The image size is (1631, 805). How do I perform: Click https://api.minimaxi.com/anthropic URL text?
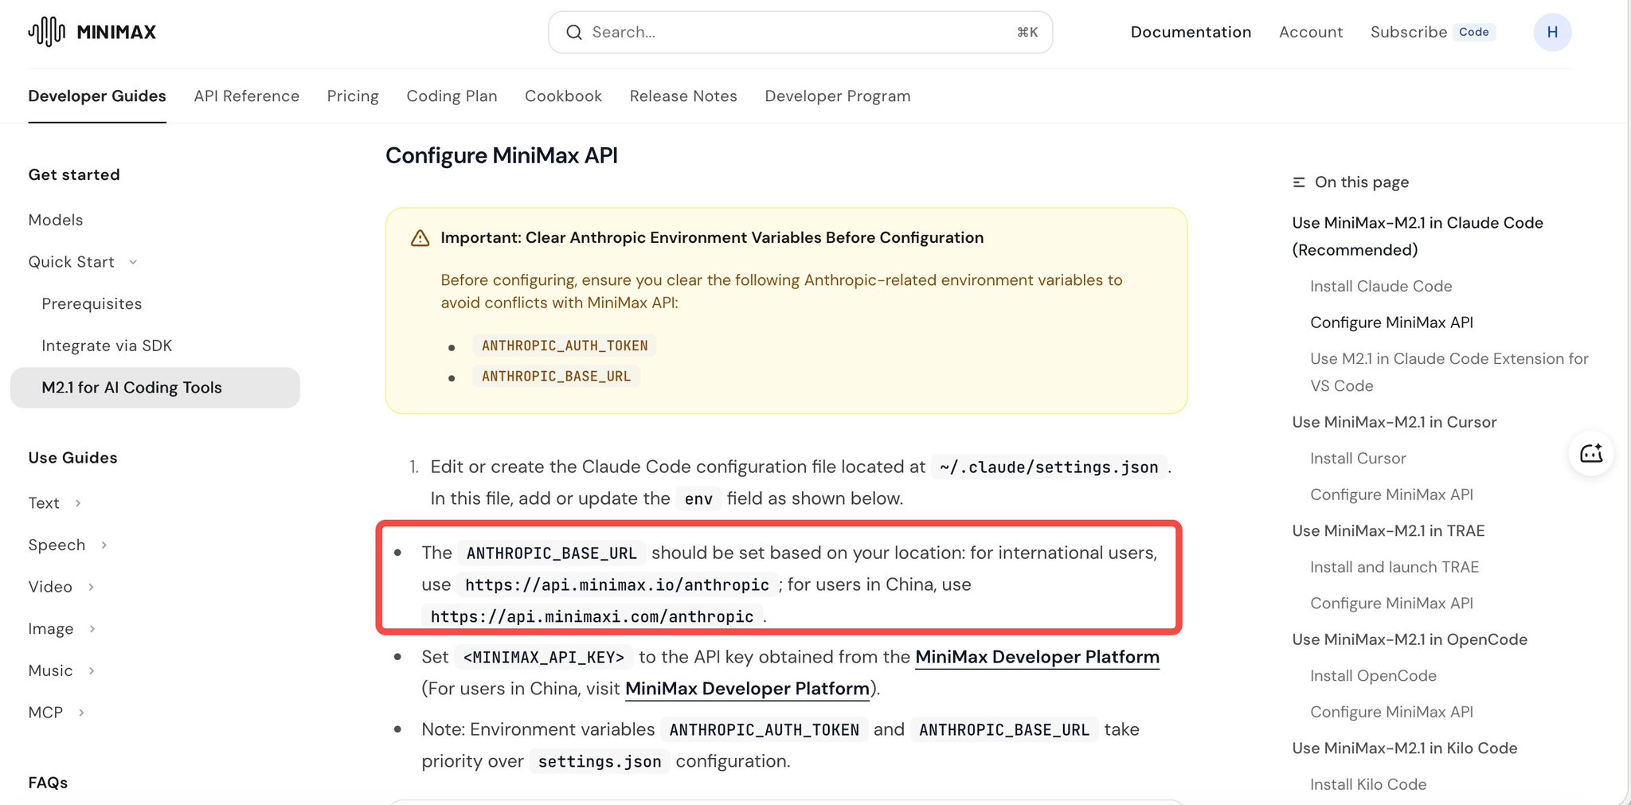pyautogui.click(x=592, y=617)
